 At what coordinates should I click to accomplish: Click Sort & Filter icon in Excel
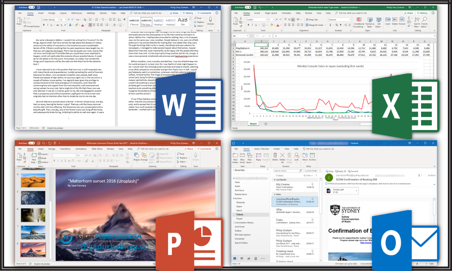click(417, 21)
